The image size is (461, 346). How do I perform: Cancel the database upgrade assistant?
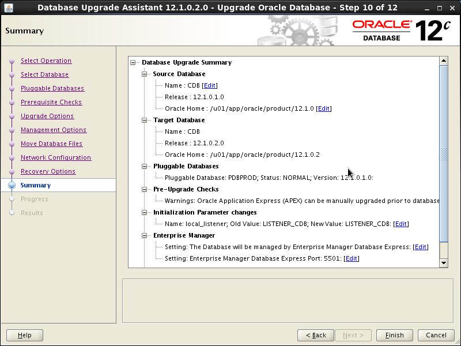click(436, 335)
